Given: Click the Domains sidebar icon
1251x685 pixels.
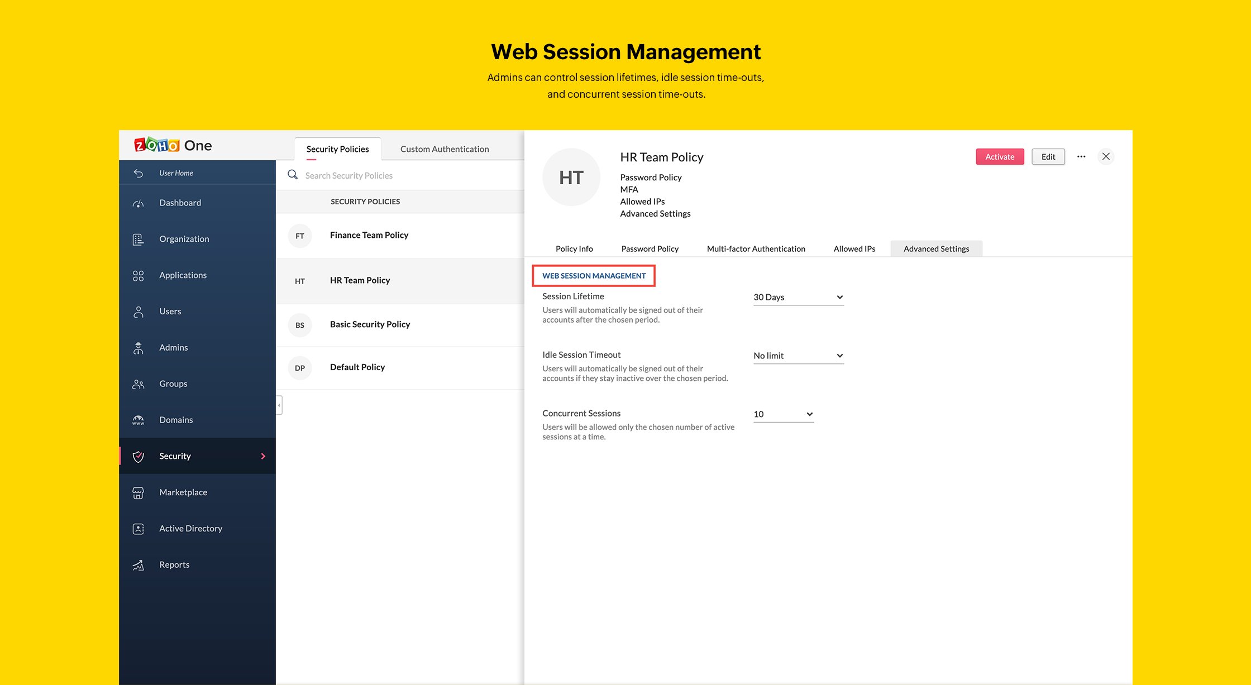Looking at the screenshot, I should tap(137, 419).
